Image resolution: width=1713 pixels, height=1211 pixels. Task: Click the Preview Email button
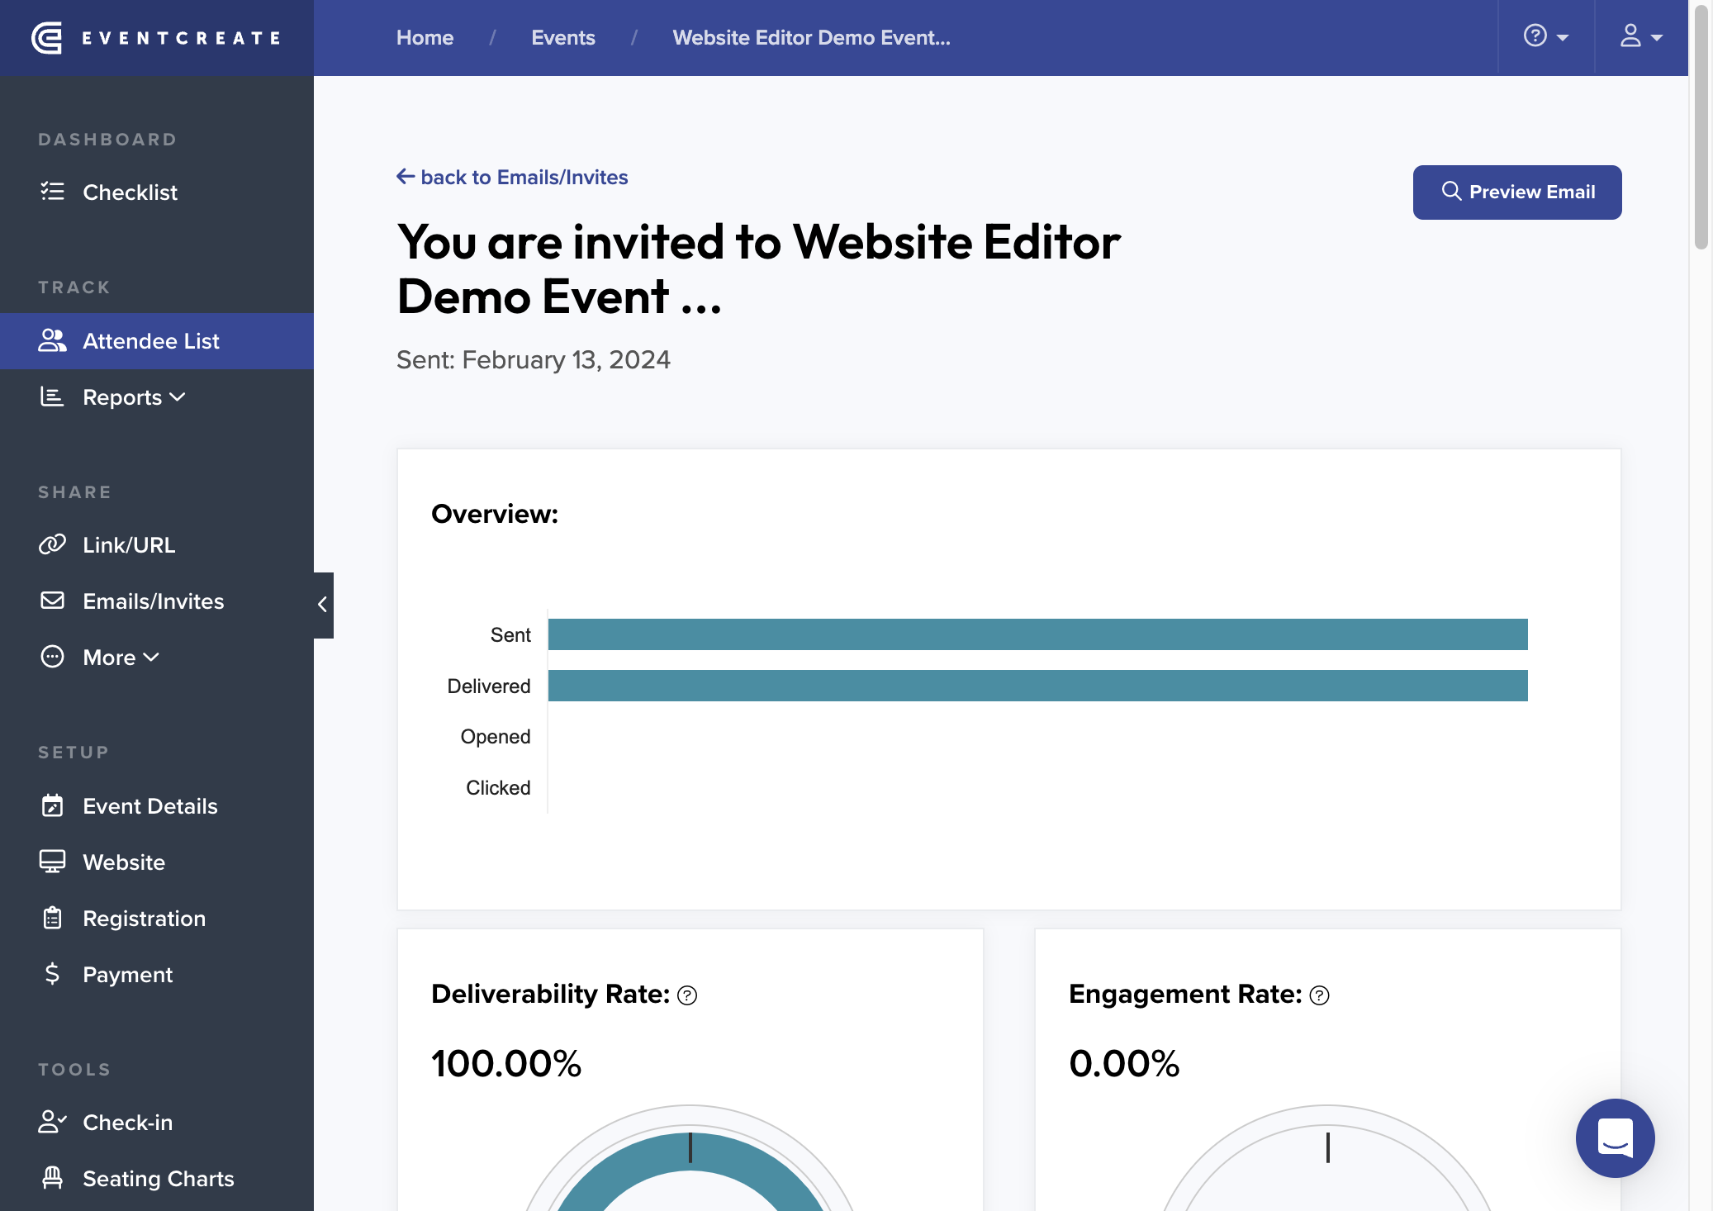(x=1516, y=192)
